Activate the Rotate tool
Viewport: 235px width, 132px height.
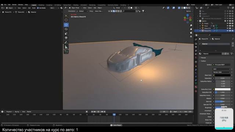pos(66,29)
